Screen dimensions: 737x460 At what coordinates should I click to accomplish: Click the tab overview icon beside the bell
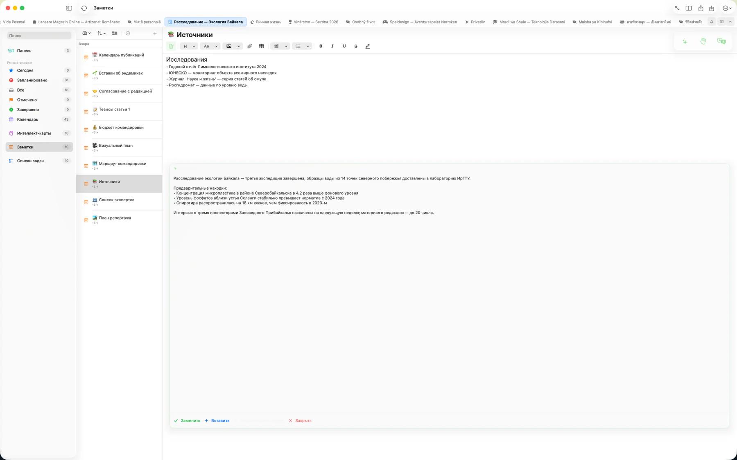(721, 22)
